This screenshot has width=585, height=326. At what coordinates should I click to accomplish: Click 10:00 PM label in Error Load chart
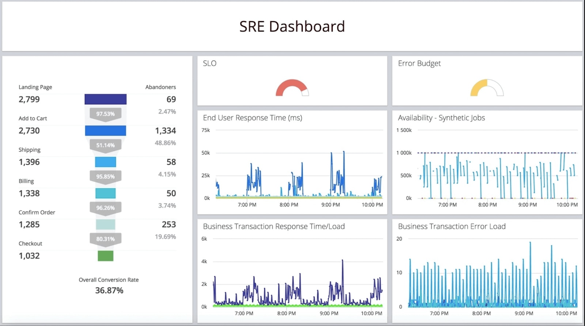coord(566,314)
